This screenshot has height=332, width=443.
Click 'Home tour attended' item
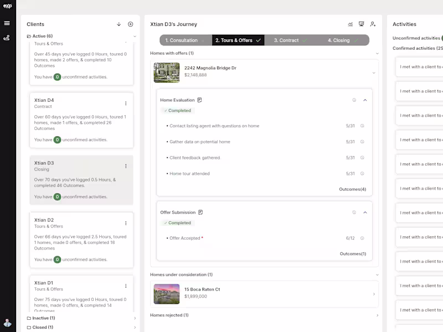click(x=189, y=174)
